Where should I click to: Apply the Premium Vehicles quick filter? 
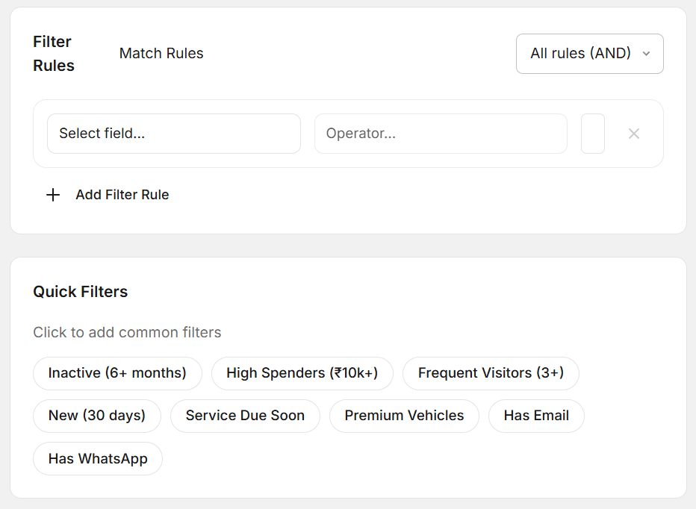[404, 416]
